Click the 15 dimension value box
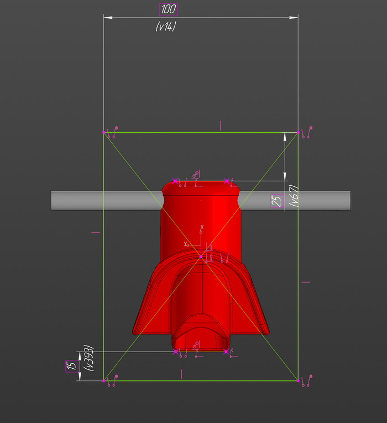Image resolution: width=387 pixels, height=423 pixels. [71, 366]
